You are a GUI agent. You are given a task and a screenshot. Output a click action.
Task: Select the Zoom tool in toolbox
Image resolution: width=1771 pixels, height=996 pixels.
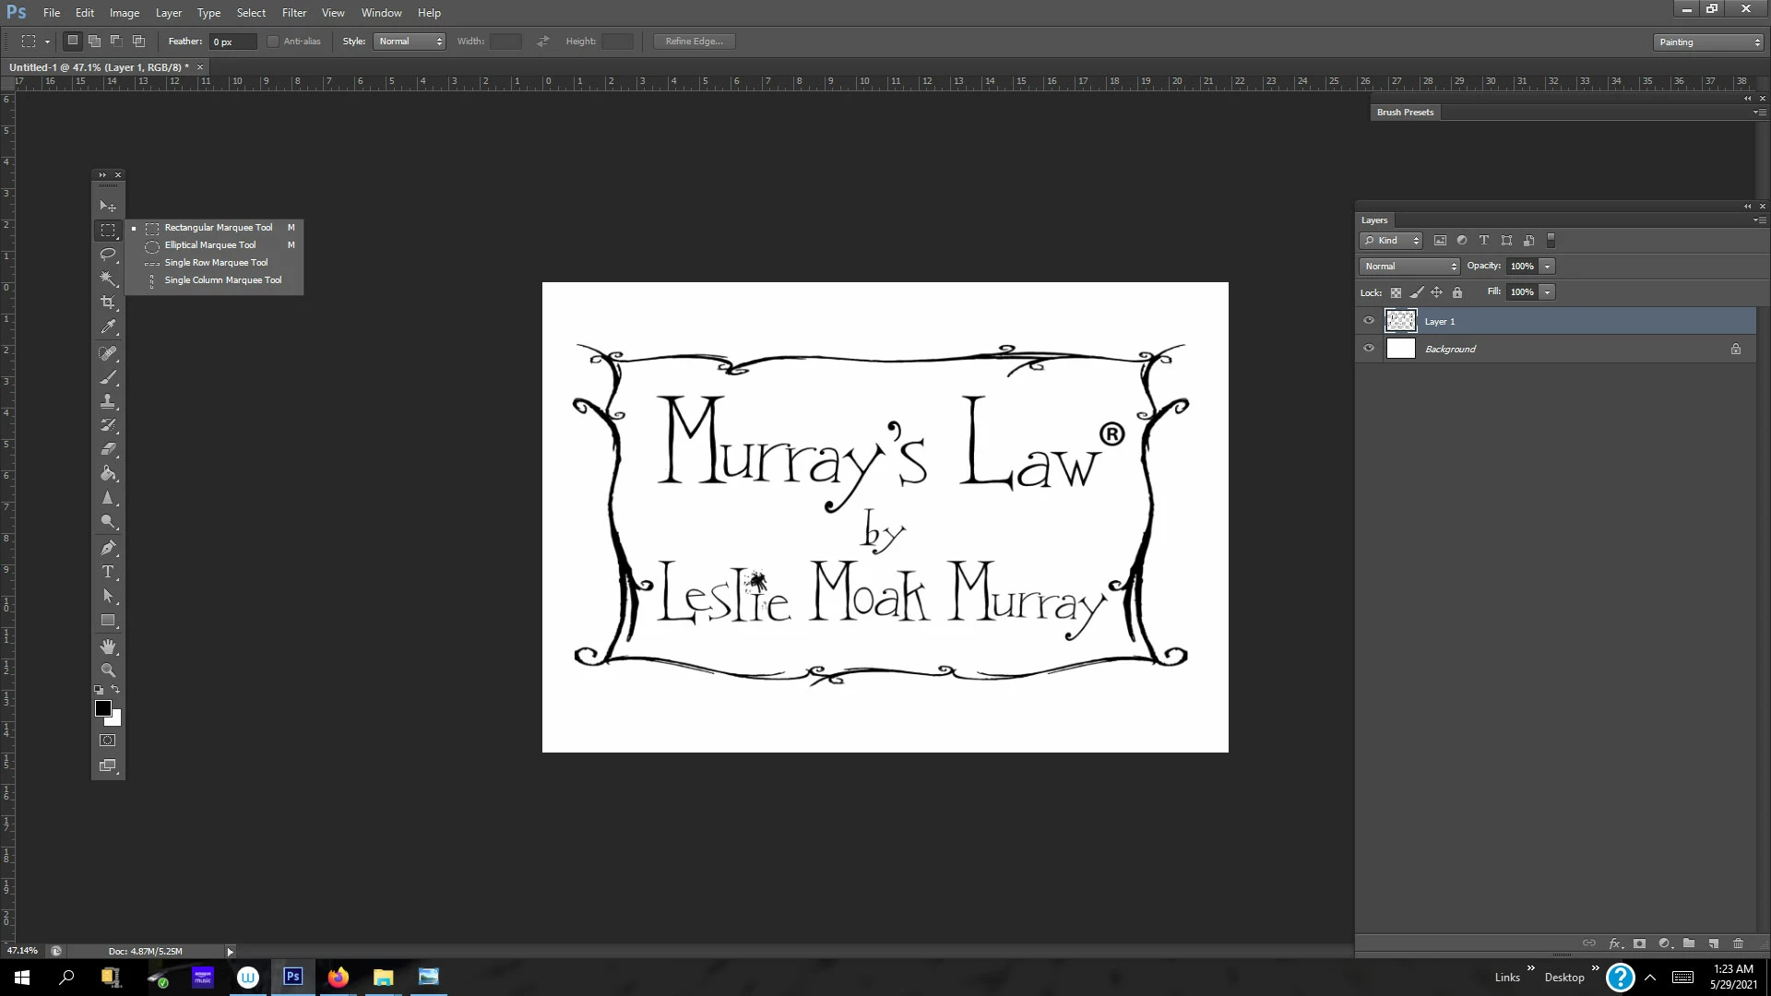108,670
